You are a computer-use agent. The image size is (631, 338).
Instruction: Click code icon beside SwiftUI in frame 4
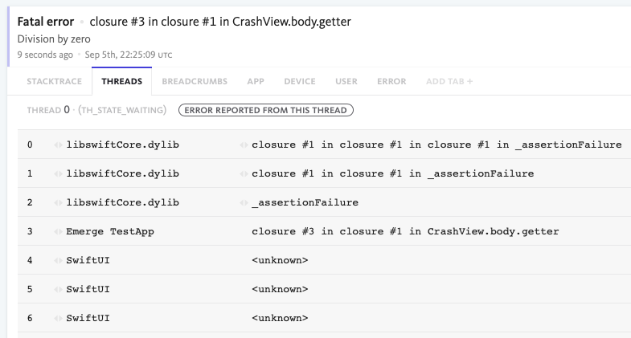(58, 260)
